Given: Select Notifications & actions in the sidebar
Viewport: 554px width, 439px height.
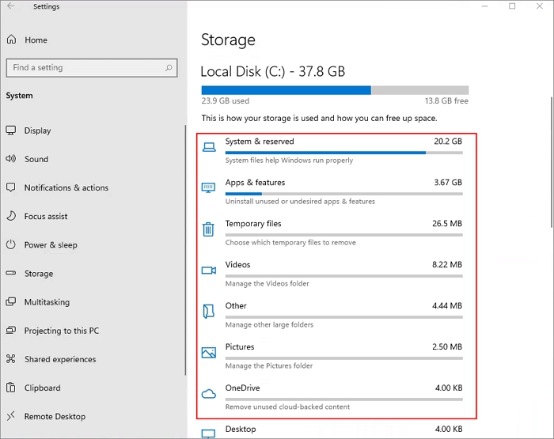Looking at the screenshot, I should pos(66,187).
